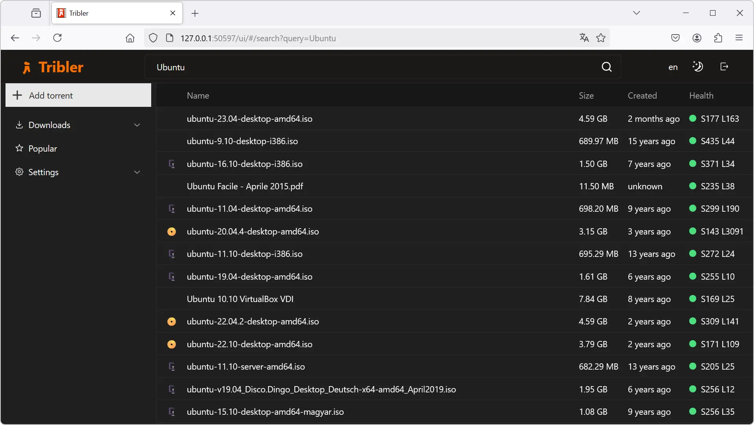Click the browser back arrow
Screen dimensions: 754x425
15,38
